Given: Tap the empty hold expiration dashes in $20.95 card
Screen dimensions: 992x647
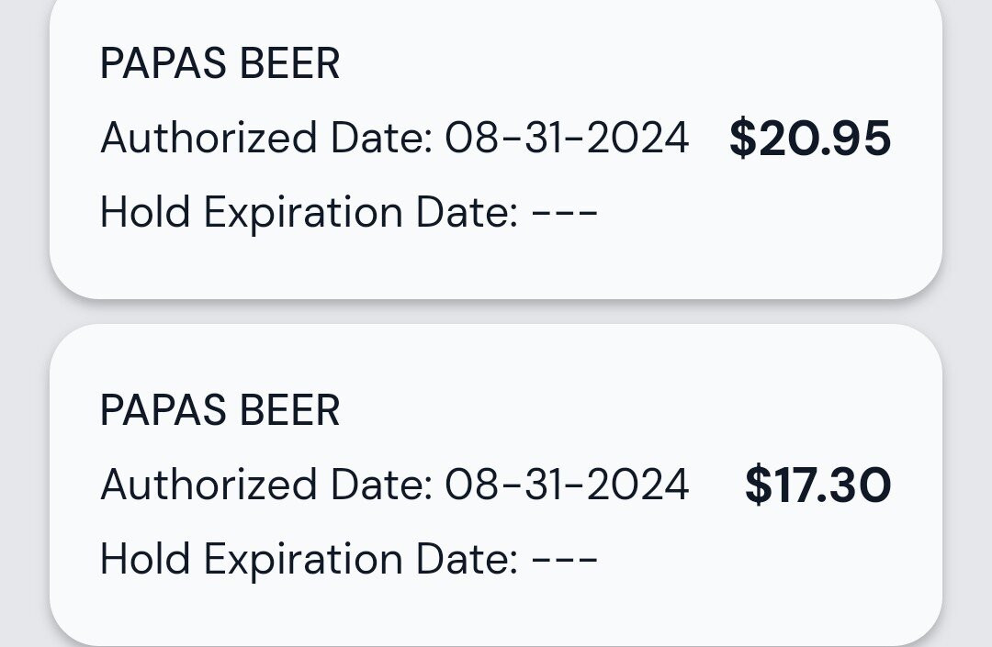Looking at the screenshot, I should [x=565, y=213].
